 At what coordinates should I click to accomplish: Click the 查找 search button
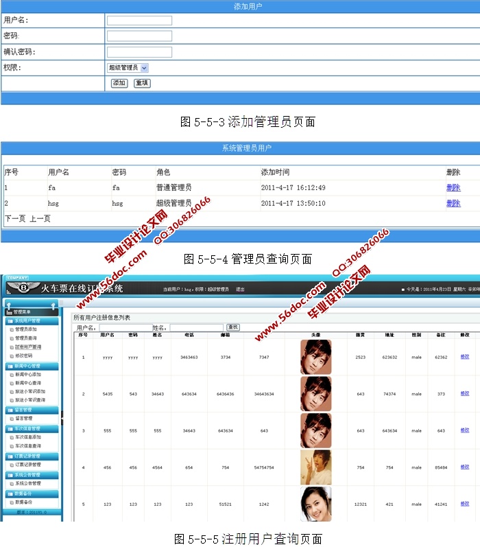tap(233, 327)
